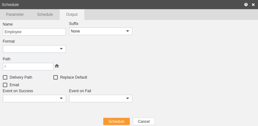
Task: Select the Output tab
Action: (72, 15)
